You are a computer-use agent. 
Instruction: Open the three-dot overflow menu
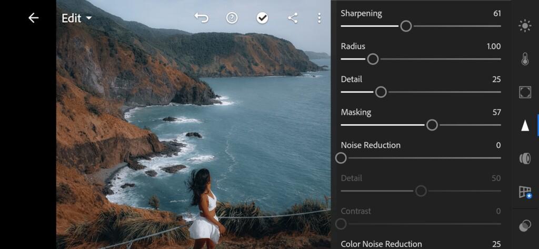320,18
